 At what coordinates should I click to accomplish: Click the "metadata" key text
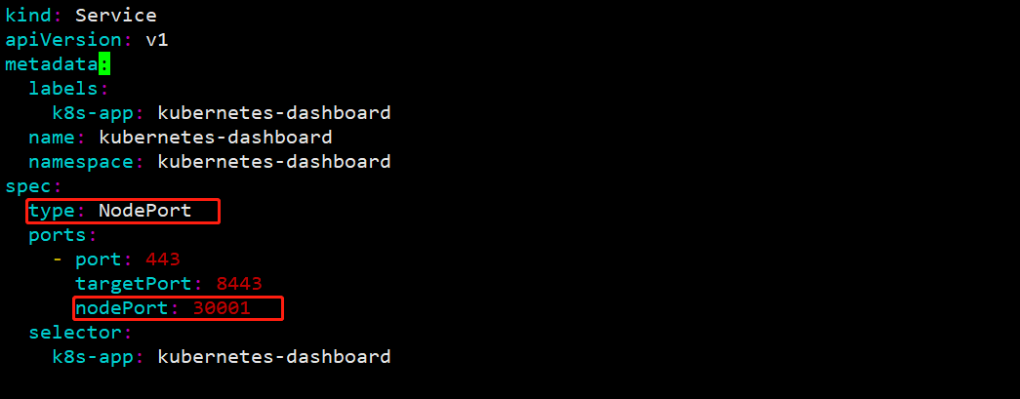click(x=51, y=64)
